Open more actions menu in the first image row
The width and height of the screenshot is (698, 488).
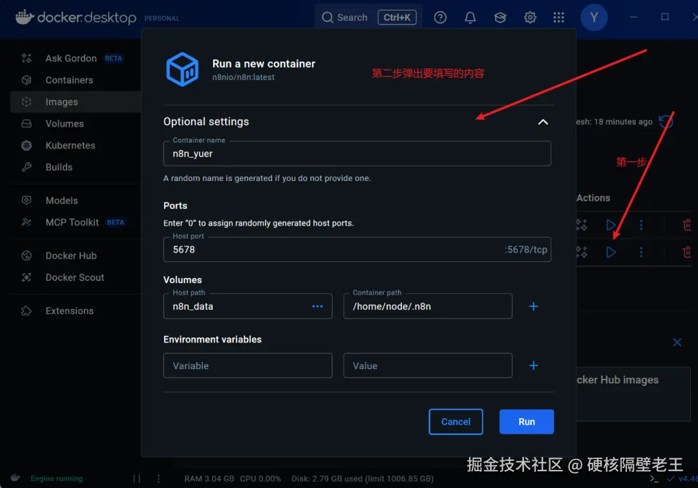(x=641, y=225)
